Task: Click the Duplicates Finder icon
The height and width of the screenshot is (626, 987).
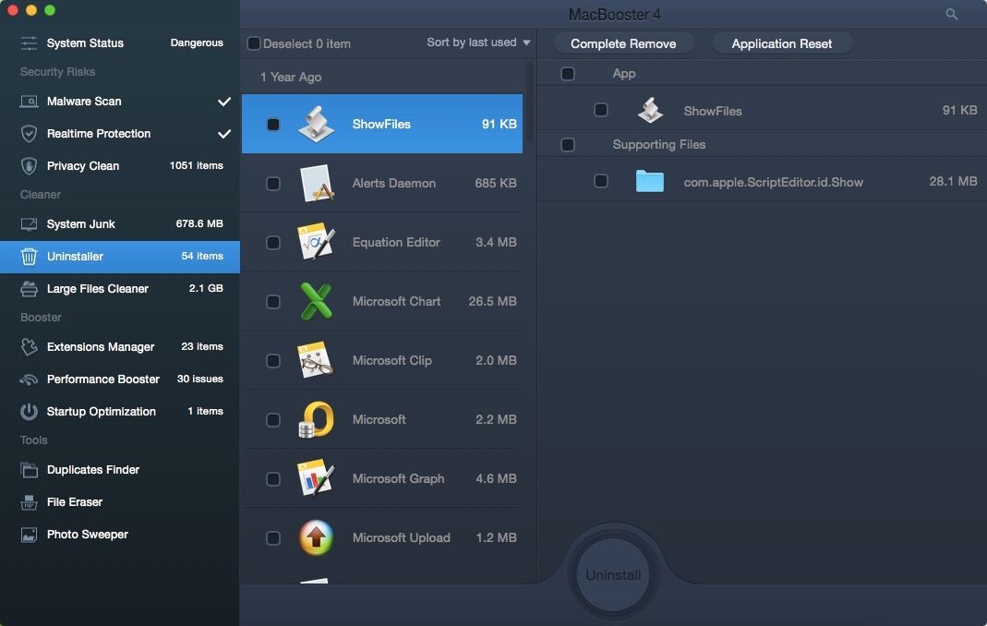Action: click(x=29, y=470)
